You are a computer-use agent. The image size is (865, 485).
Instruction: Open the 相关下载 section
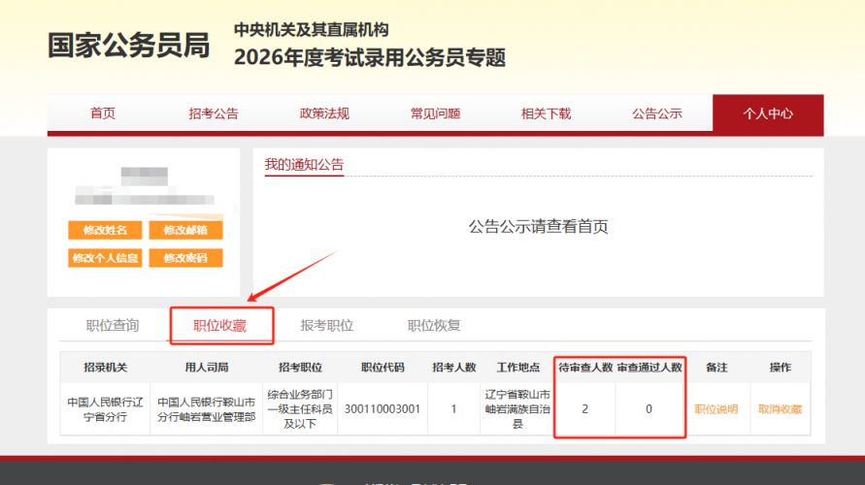(x=546, y=113)
